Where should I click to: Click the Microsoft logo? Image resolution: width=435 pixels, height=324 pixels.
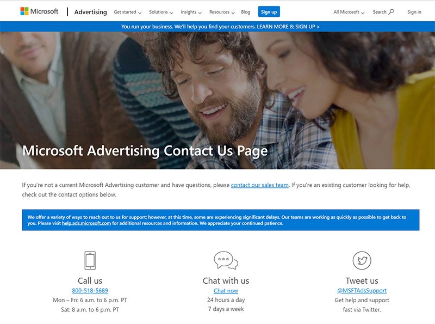point(39,11)
